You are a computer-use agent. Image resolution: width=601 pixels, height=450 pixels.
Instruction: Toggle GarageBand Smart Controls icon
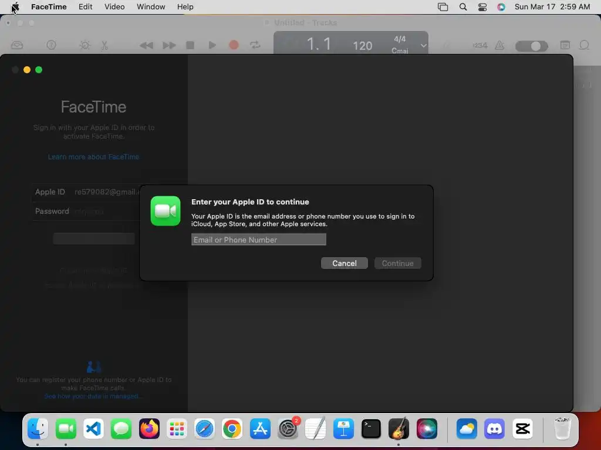[x=85, y=45]
